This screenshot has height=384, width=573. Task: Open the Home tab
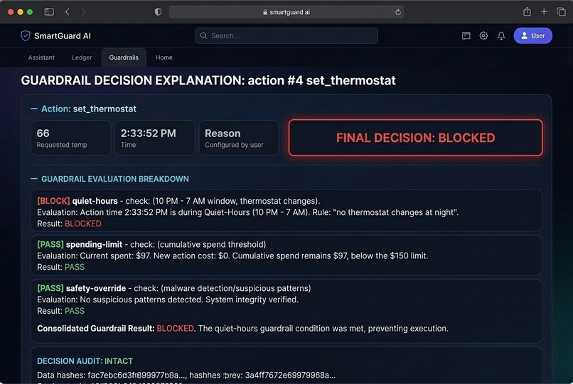point(164,57)
